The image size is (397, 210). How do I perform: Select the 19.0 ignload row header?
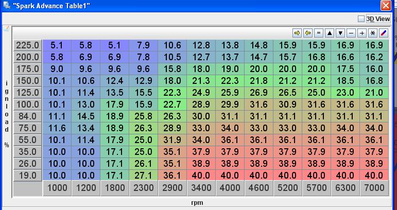(28, 176)
